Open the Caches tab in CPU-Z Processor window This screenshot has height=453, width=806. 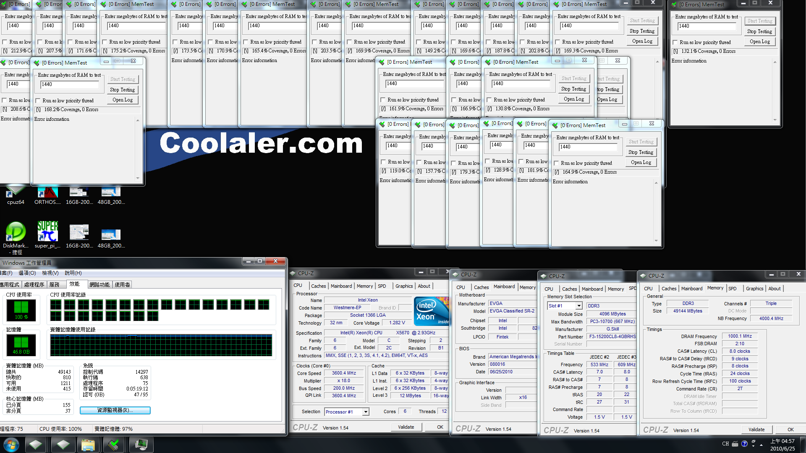318,286
